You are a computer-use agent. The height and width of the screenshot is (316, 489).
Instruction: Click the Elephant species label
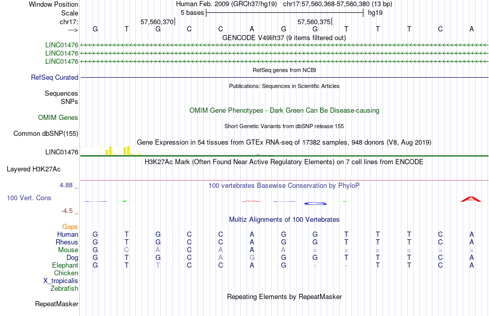pyautogui.click(x=65, y=266)
